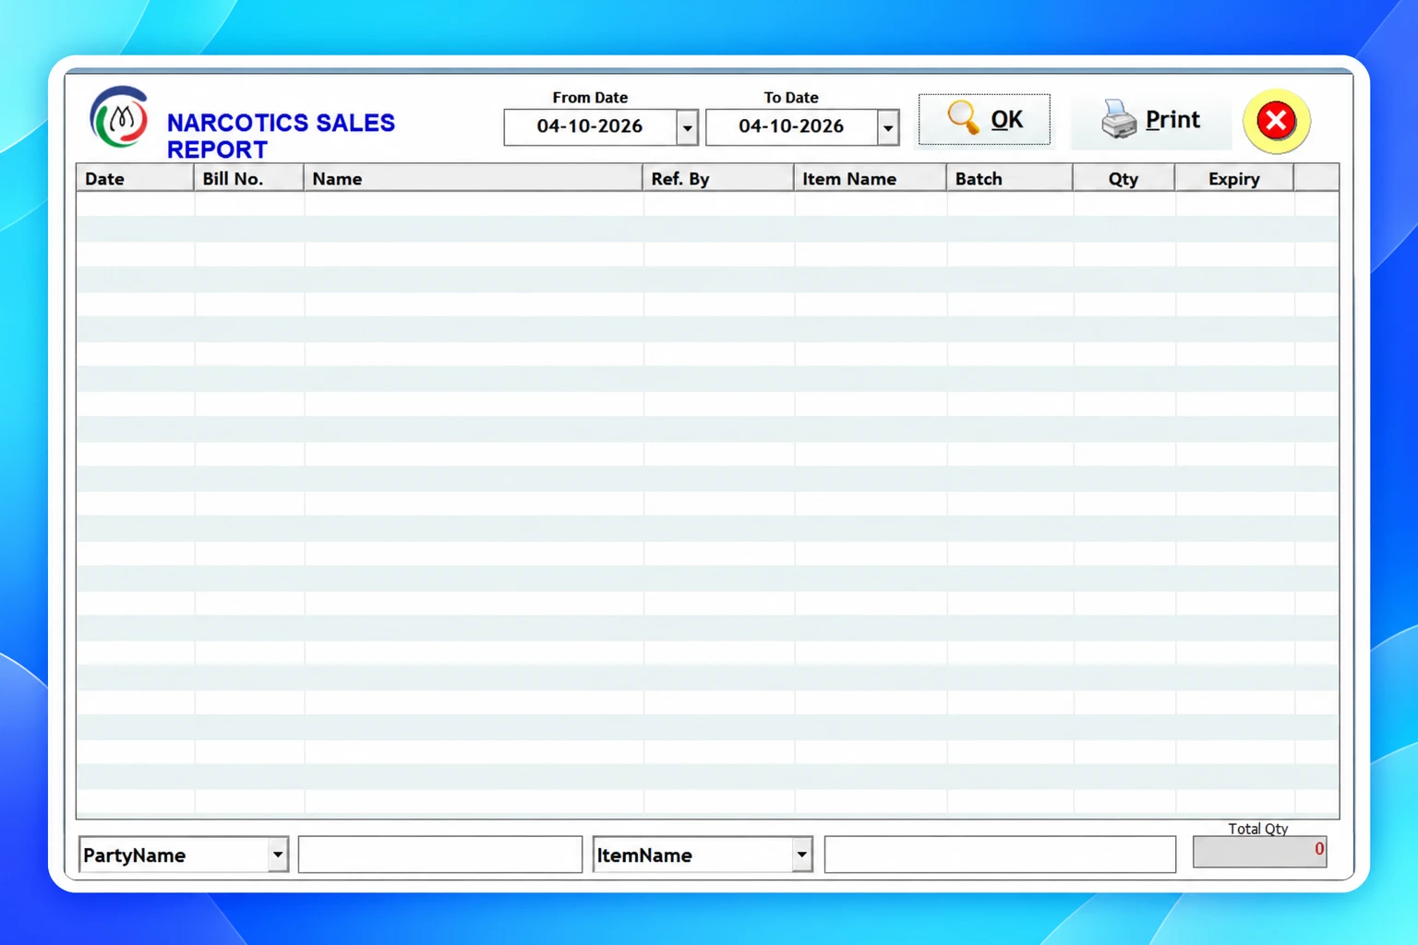This screenshot has width=1418, height=945.
Task: Click the Batch column header
Action: click(x=1010, y=178)
